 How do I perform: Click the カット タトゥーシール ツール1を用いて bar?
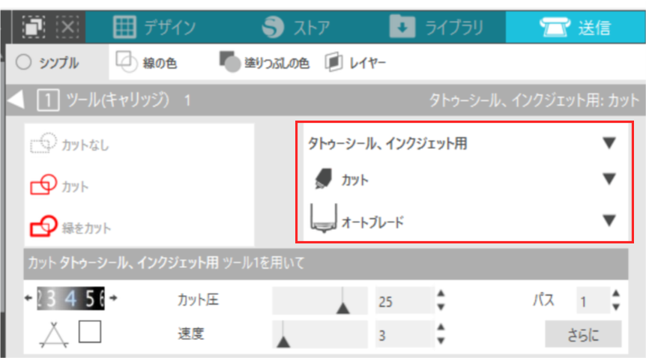(326, 263)
